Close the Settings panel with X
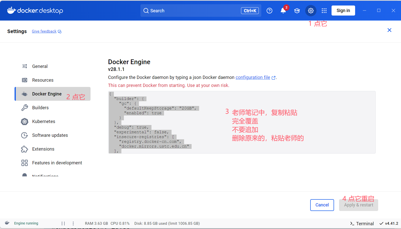Viewport: 401px width, 229px height. [389, 30]
